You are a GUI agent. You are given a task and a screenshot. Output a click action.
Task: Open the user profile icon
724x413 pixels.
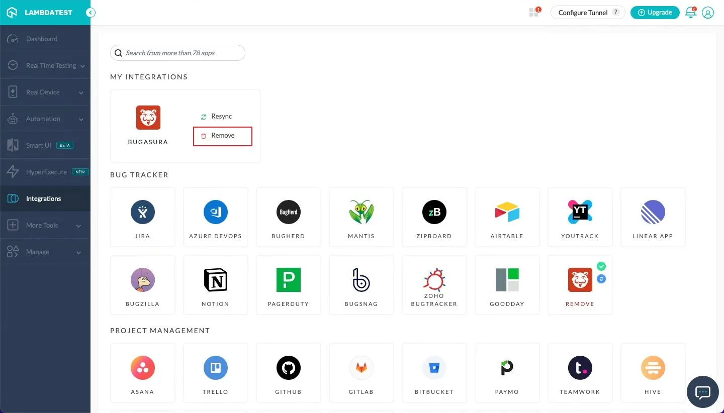click(708, 13)
